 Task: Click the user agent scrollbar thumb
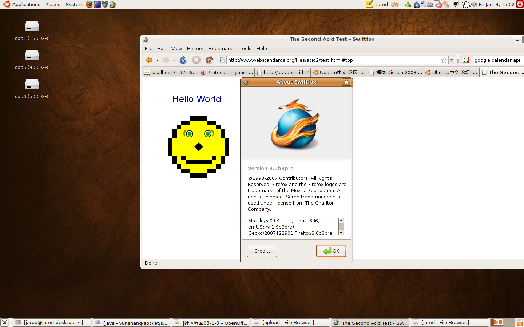(x=341, y=226)
